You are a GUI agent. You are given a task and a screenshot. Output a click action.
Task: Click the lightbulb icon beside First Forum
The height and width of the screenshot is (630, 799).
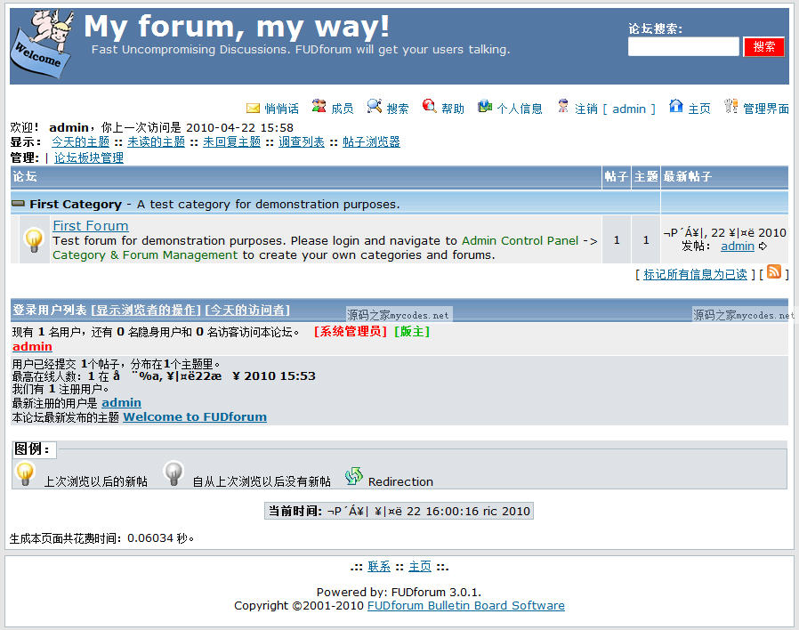pos(33,238)
